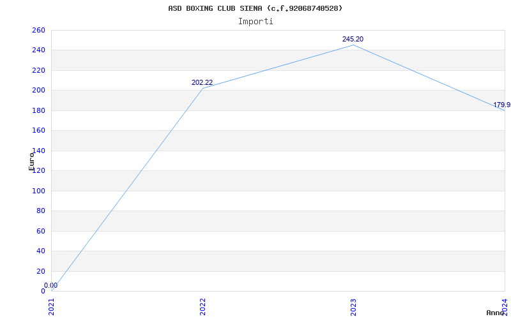
Task: Click the Importi subtitle
Action: coord(256,22)
